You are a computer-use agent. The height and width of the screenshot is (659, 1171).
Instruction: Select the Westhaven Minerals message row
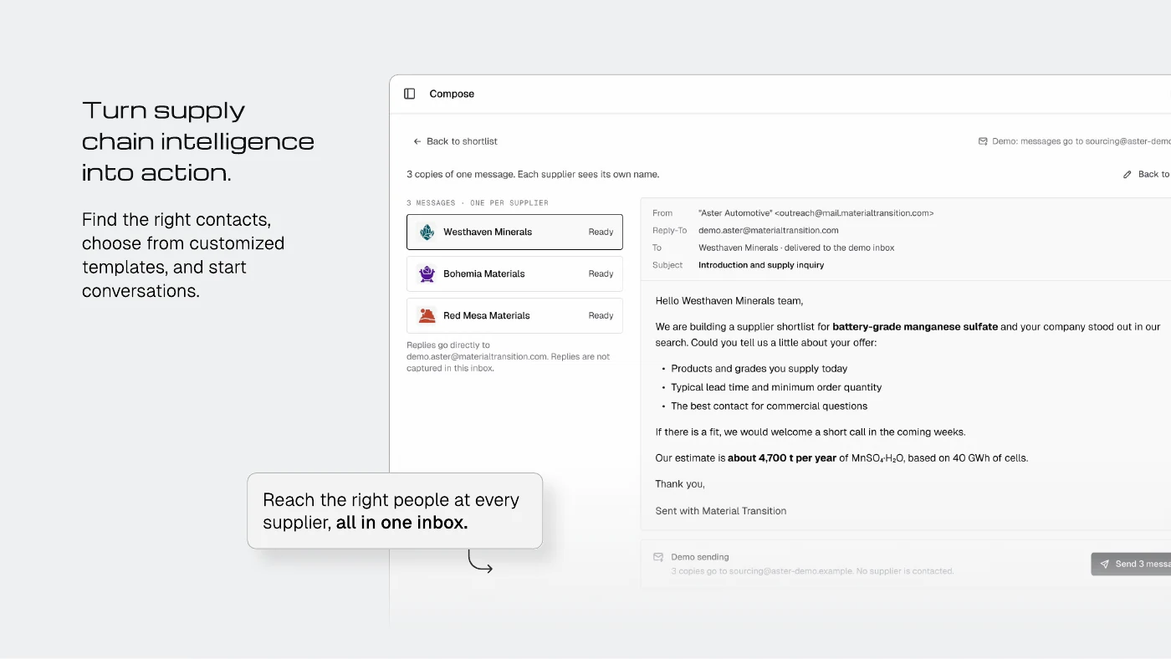coord(514,232)
